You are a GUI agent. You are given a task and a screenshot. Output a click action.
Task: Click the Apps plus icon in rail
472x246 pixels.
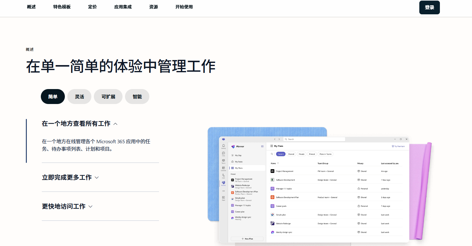pos(224,197)
